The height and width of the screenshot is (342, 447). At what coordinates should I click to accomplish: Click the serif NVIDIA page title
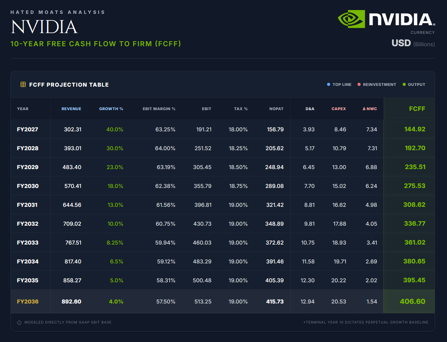point(44,27)
